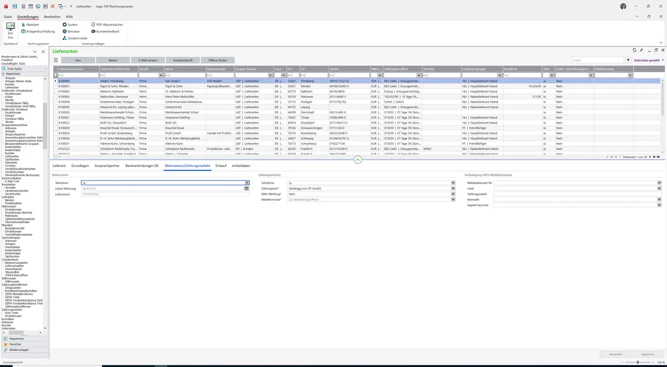Viewport: 667px width, 367px height.
Task: Open the Hilfe menu
Action: [x=69, y=17]
